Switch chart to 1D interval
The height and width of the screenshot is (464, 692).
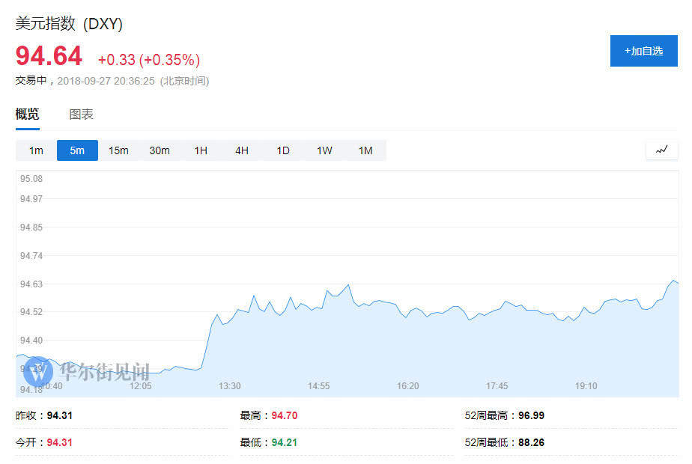[x=283, y=150]
